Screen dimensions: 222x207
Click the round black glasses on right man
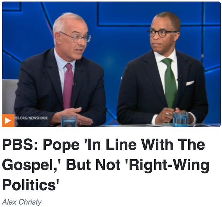pyautogui.click(x=161, y=33)
